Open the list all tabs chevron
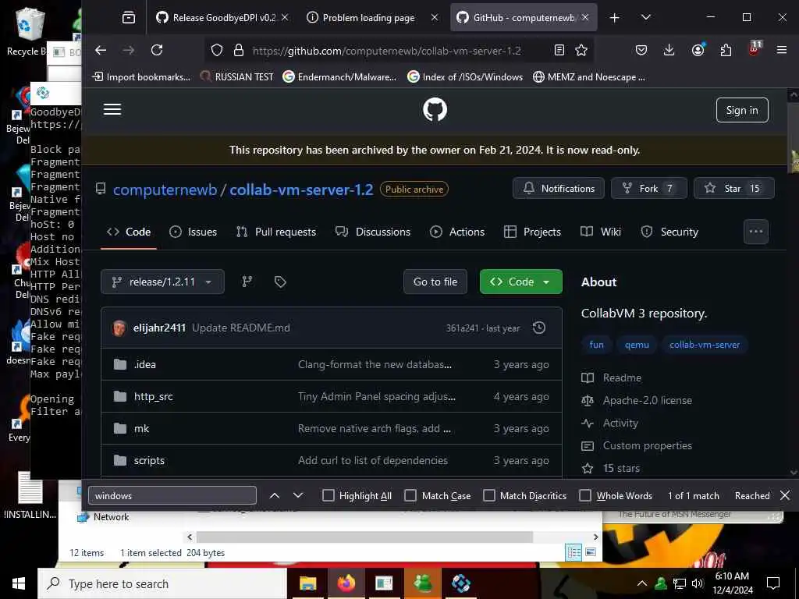This screenshot has height=599, width=799. pos(645,18)
